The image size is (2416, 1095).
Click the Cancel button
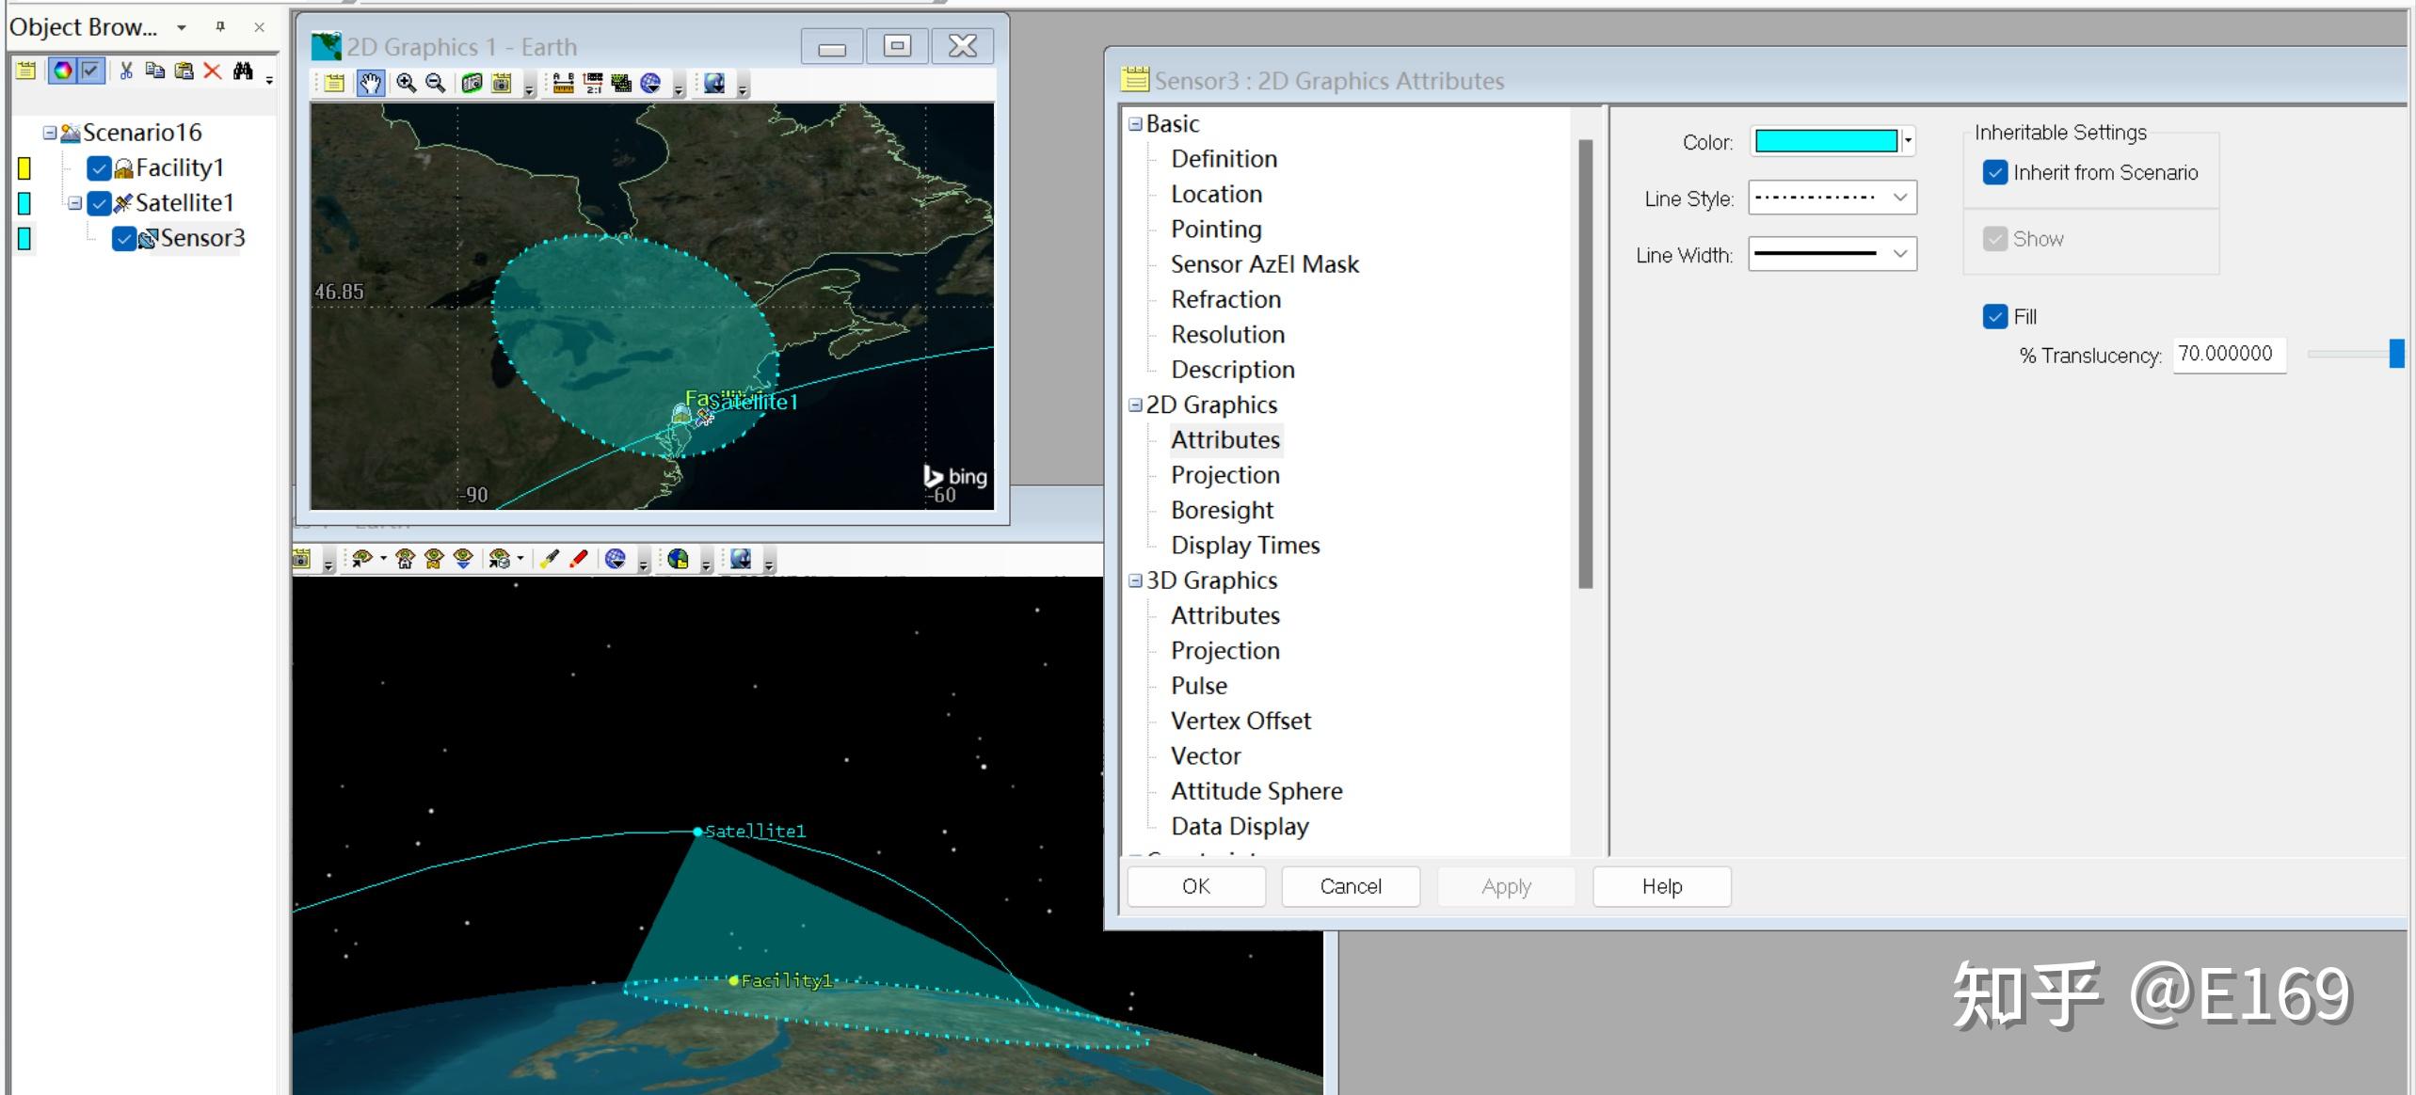[x=1350, y=886]
